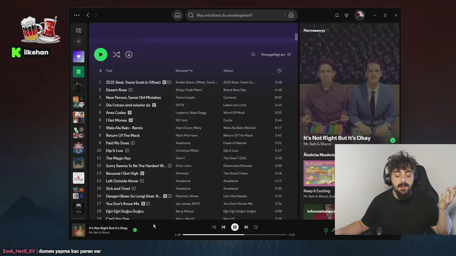Screen dimensions: 456x256
Task: Open video icon next to Sick and Tired
Action: coord(134,188)
